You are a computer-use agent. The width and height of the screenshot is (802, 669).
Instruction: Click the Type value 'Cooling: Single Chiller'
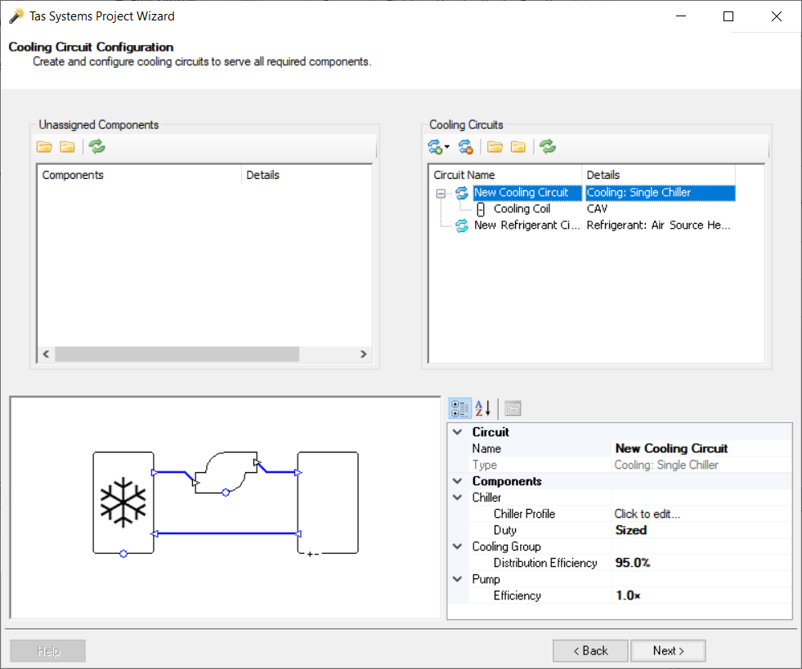tap(701, 465)
